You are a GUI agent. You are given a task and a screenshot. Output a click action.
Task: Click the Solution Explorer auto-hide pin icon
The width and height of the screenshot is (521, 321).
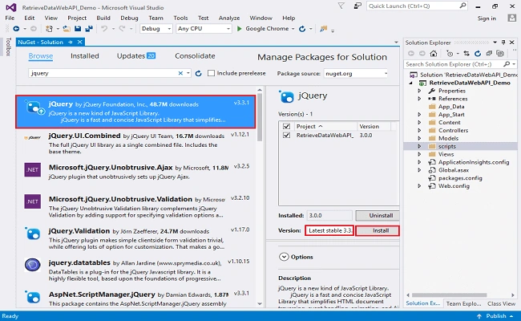coord(503,43)
